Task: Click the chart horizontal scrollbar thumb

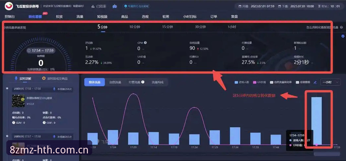Action: (x=327, y=154)
